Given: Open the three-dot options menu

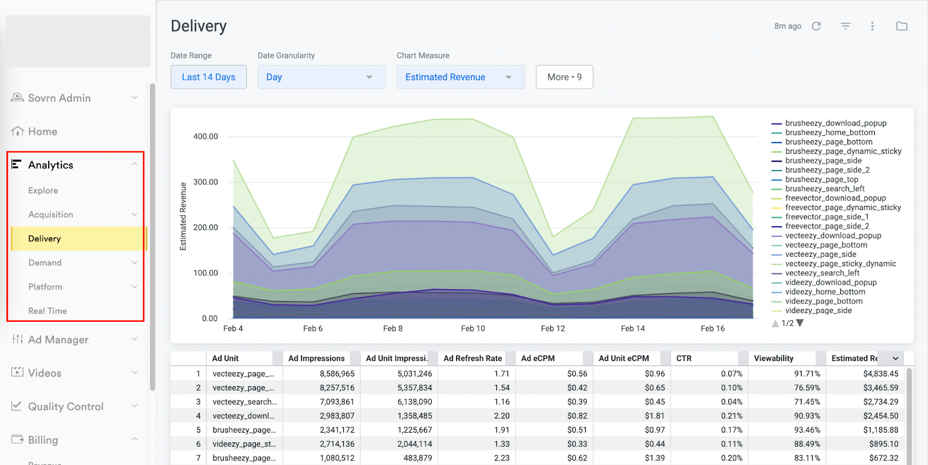Looking at the screenshot, I should 872,26.
